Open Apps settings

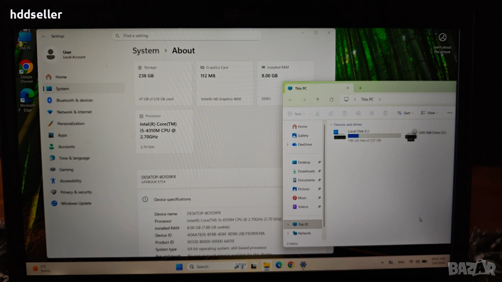[62, 135]
